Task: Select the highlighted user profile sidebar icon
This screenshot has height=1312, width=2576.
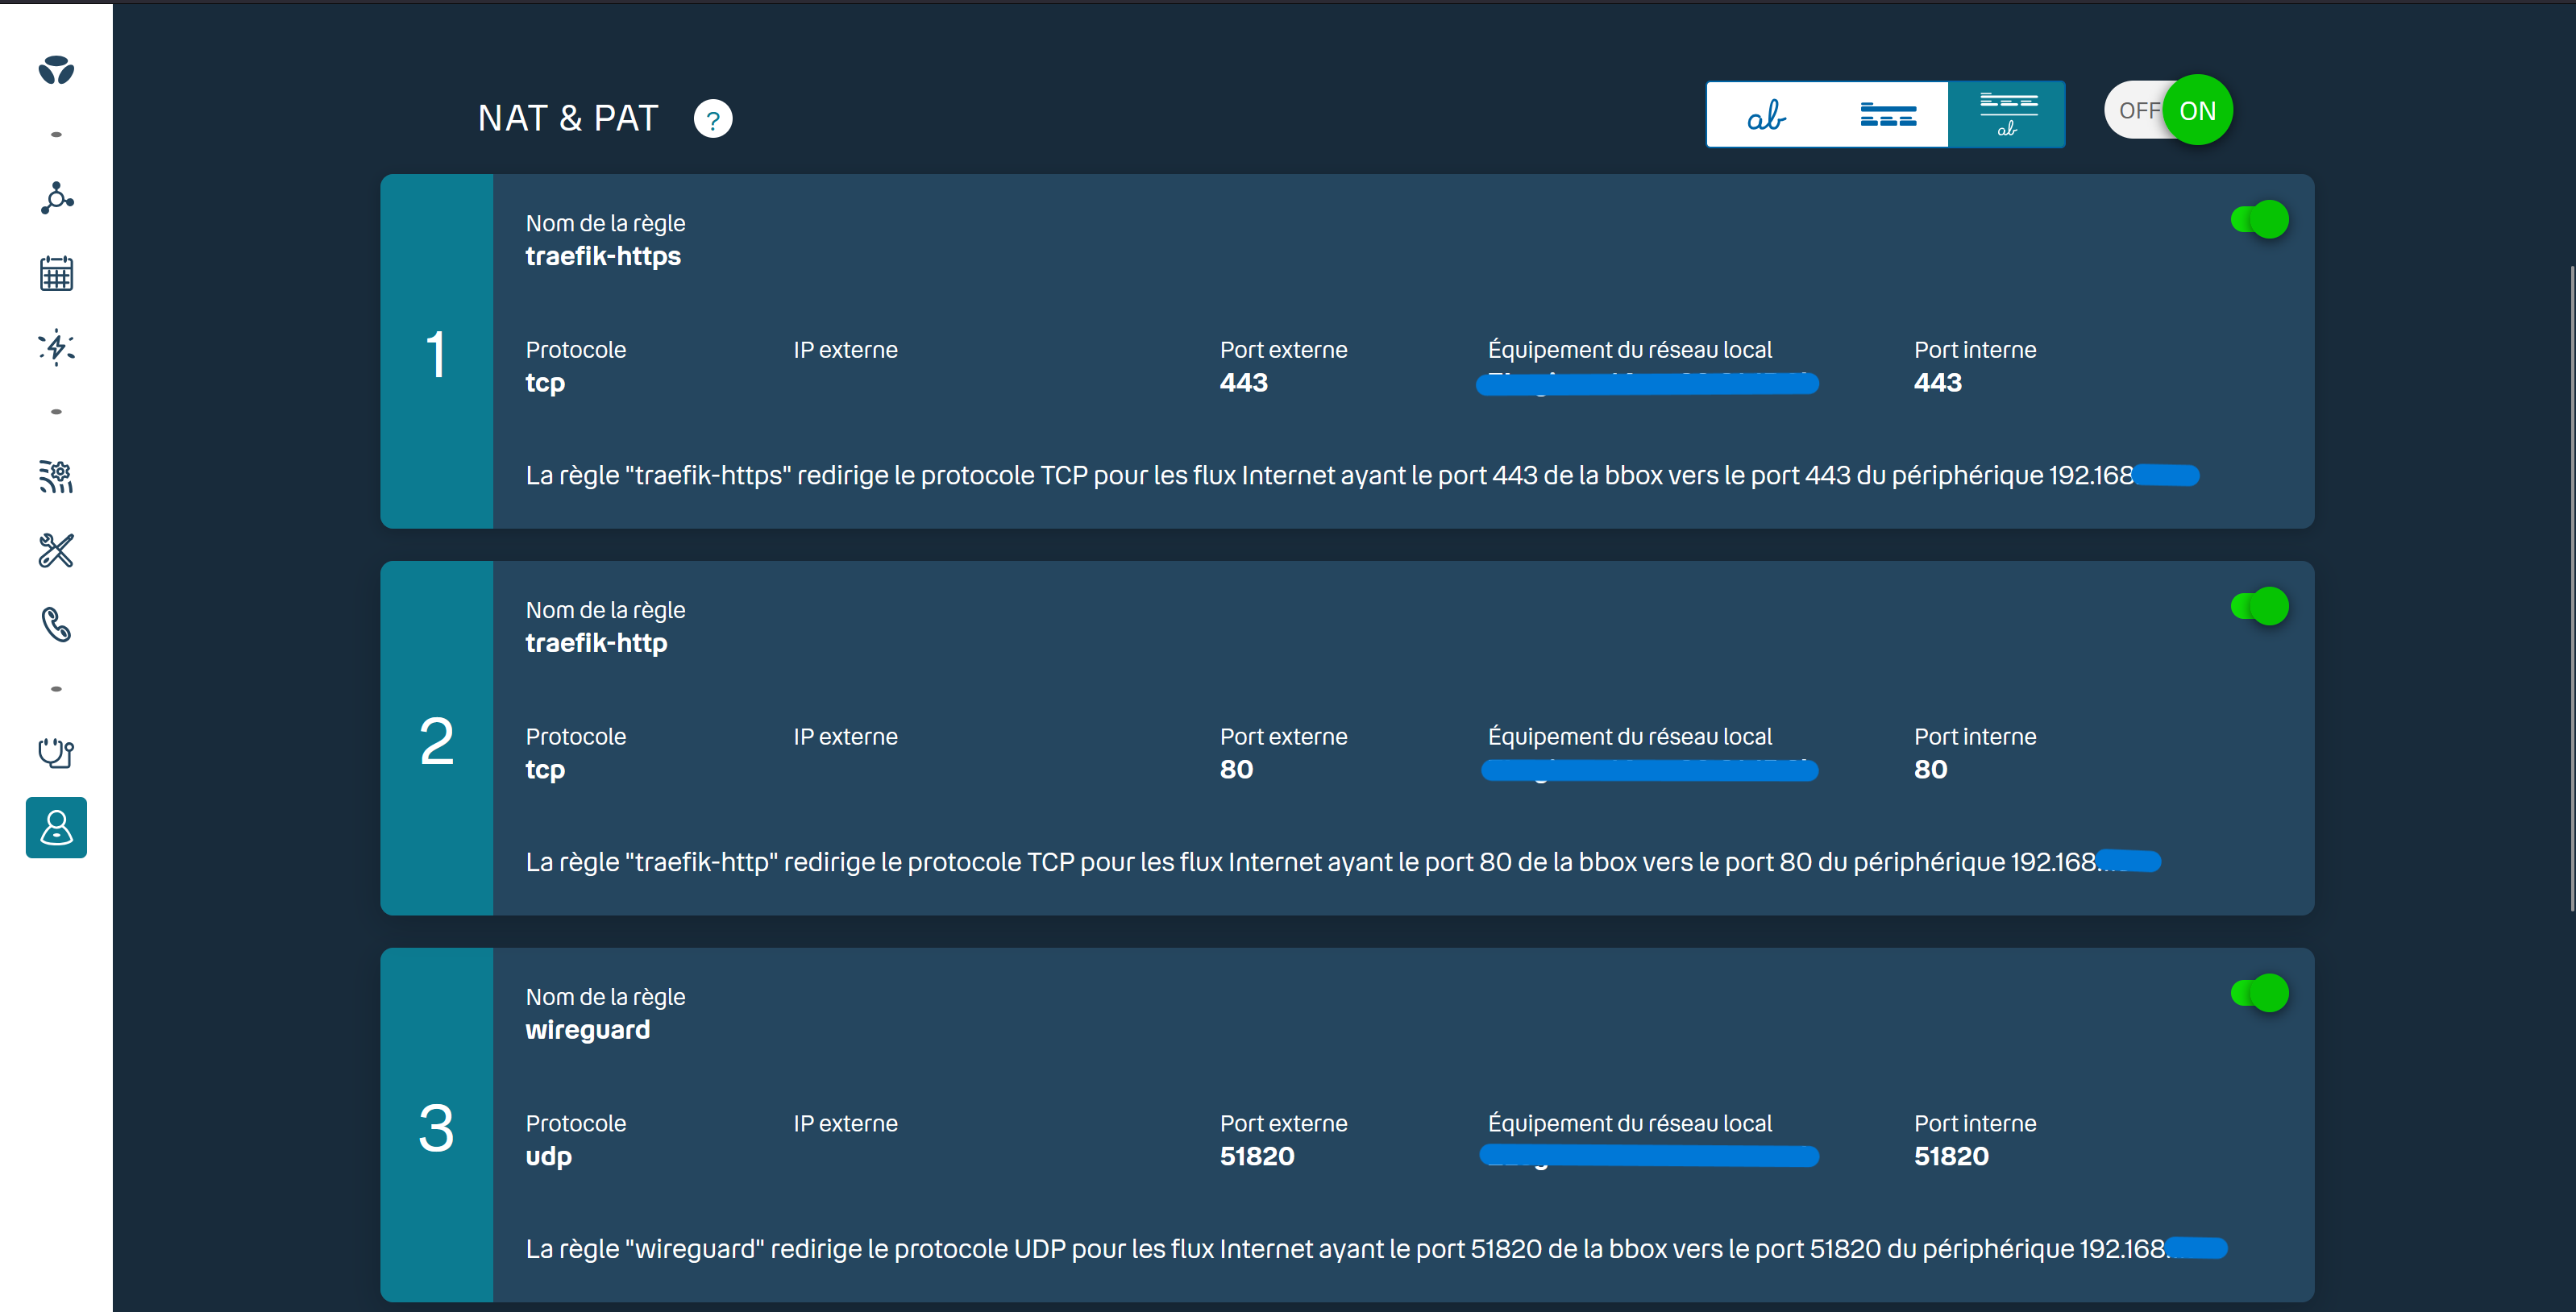Action: tap(56, 827)
